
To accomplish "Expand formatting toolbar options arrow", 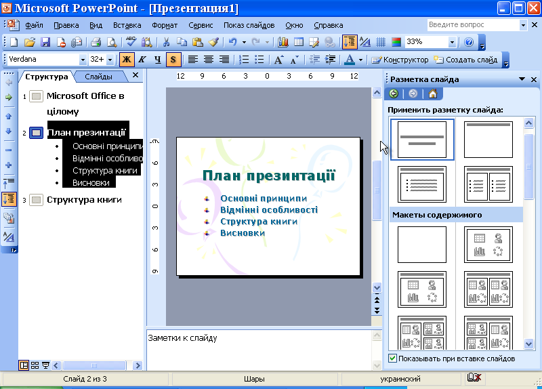I will 505,60.
